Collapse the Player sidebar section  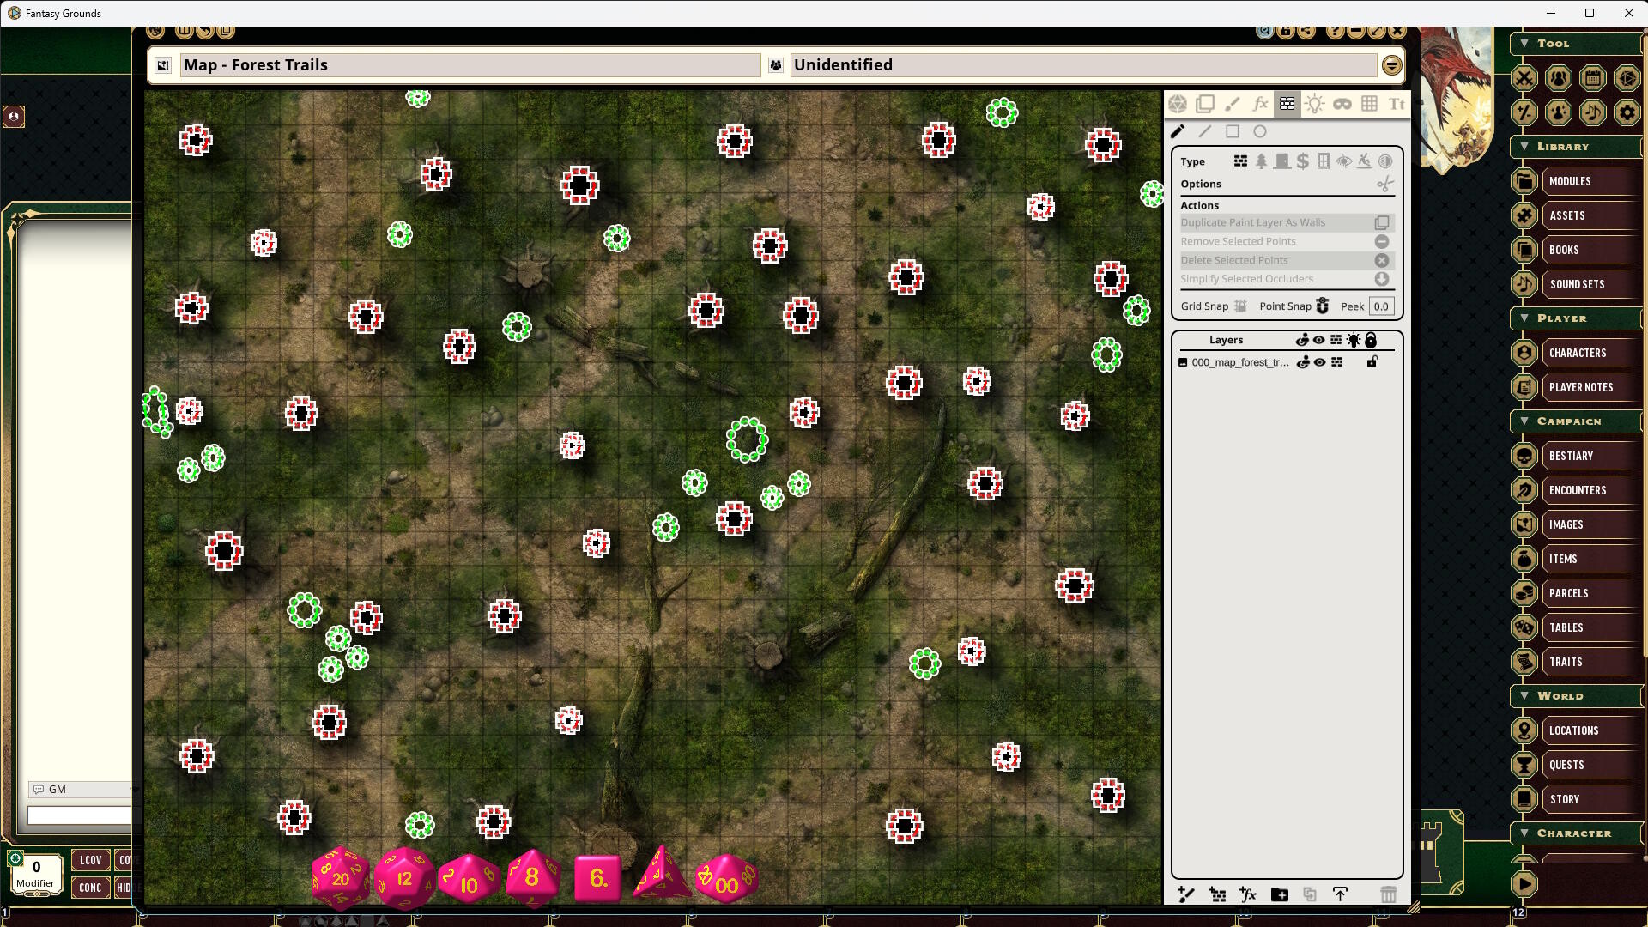(1524, 318)
